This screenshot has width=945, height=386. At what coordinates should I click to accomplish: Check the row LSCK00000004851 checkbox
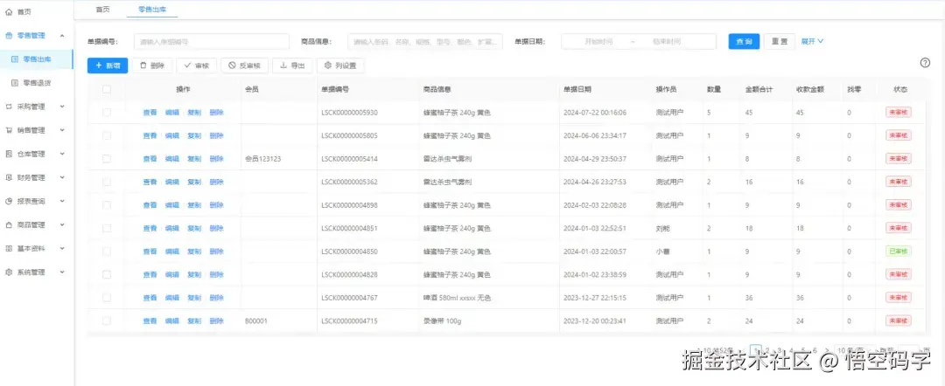point(107,229)
